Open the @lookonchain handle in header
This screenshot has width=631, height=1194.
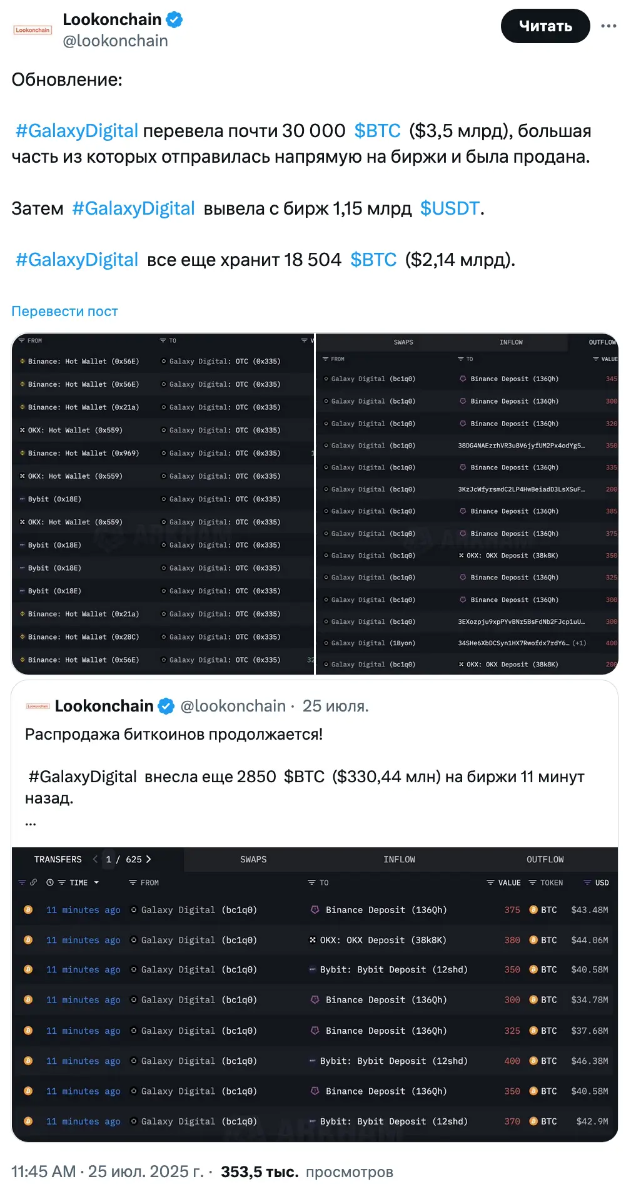(x=116, y=41)
